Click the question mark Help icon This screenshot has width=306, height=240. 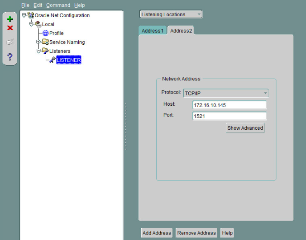(x=10, y=57)
